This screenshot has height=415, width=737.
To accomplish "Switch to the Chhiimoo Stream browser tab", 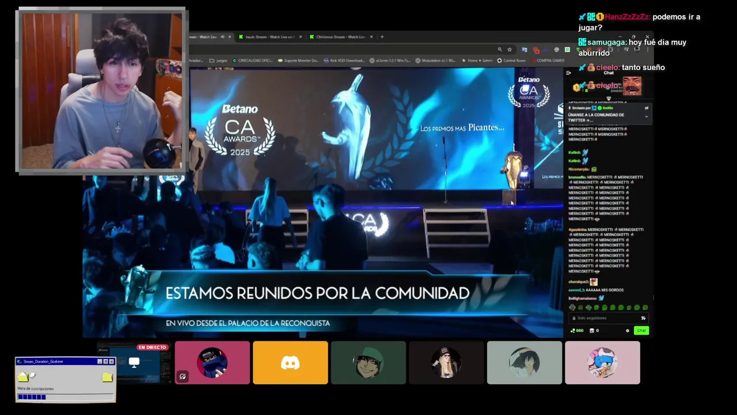I will point(340,37).
